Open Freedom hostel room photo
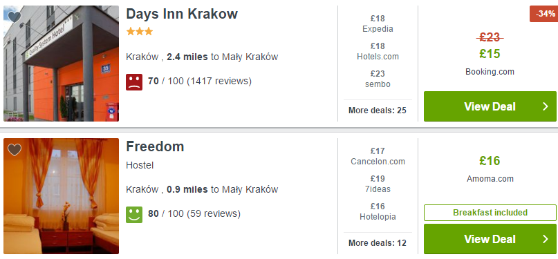 pos(62,196)
